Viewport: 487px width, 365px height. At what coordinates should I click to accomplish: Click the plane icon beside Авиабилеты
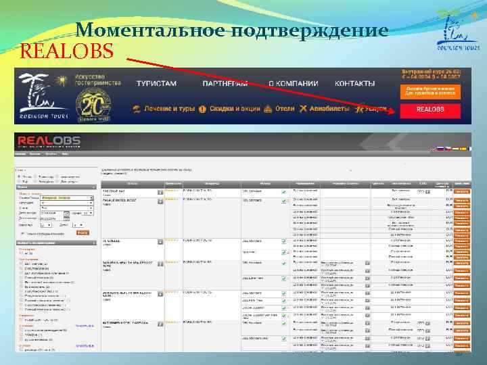(x=303, y=109)
